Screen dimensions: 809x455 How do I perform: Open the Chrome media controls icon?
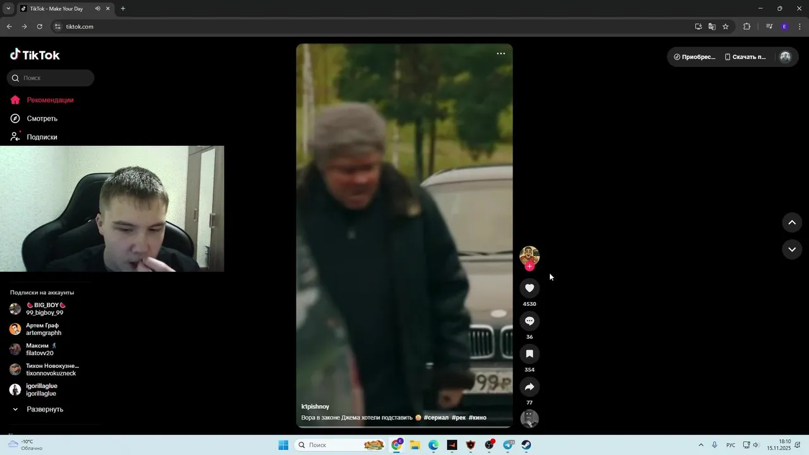point(769,27)
